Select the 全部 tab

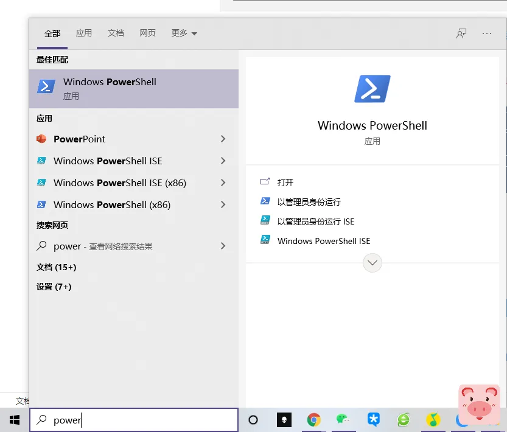coord(52,33)
